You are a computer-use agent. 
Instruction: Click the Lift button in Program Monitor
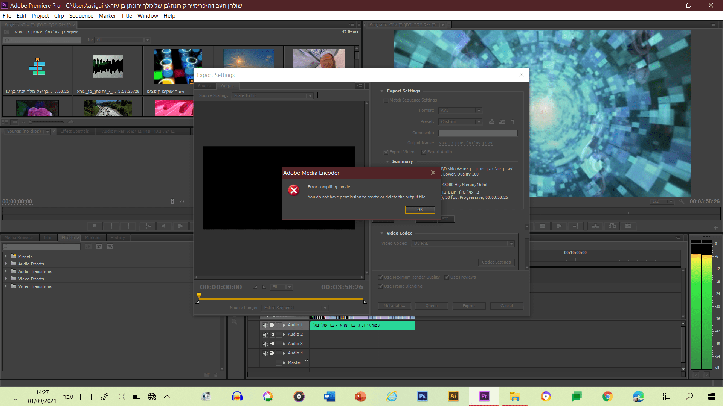pyautogui.click(x=595, y=226)
